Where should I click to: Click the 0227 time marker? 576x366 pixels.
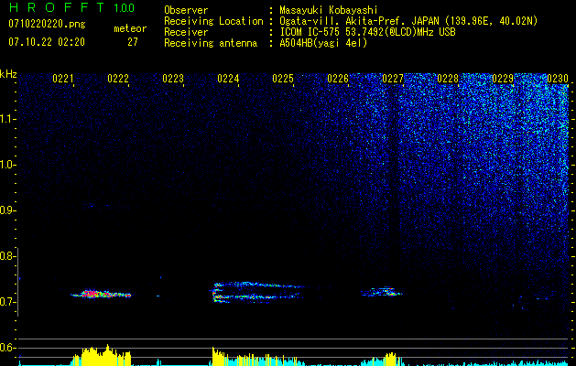point(393,79)
